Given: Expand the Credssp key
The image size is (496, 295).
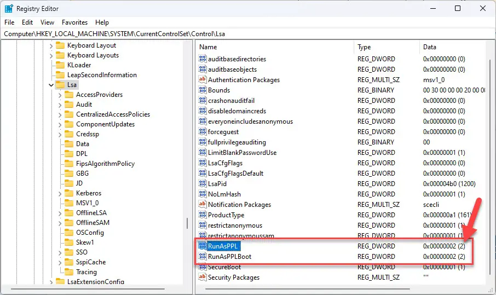Looking at the screenshot, I should tap(60, 134).
